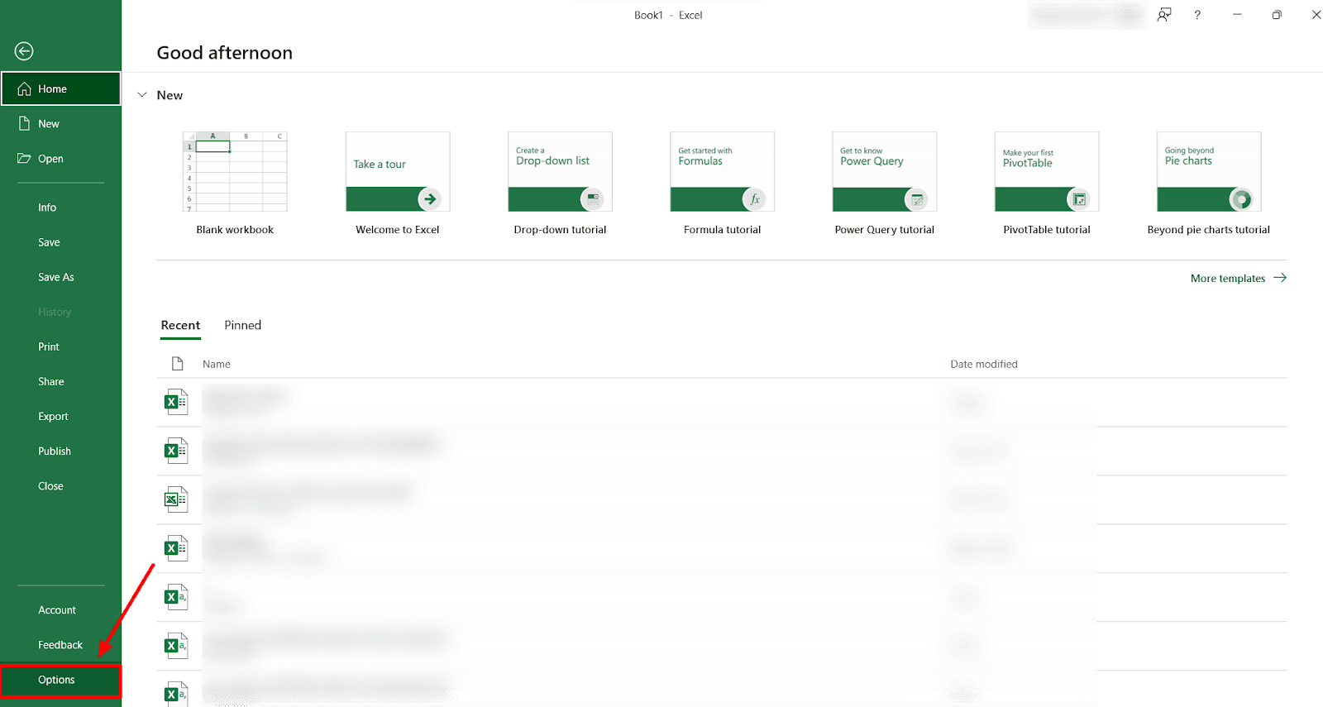Select the Recent tab
1323x707 pixels.
(x=180, y=325)
